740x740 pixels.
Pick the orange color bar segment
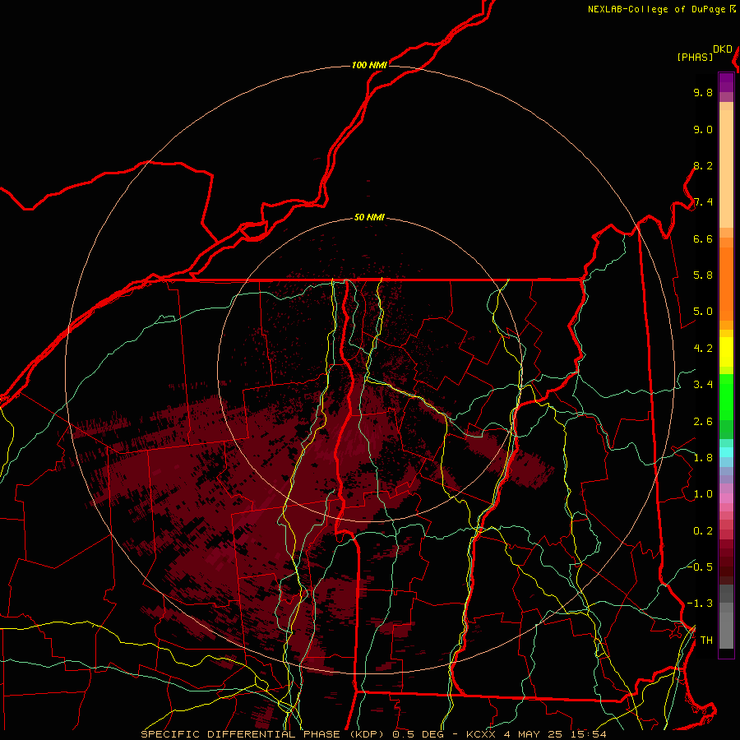tap(726, 284)
